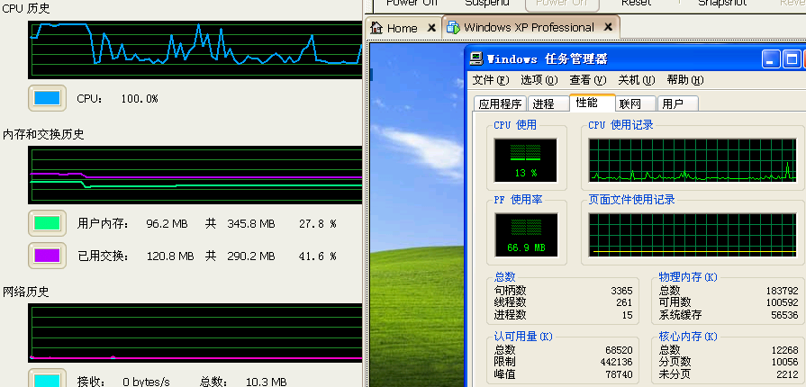Click the Task Manager title bar icon
The height and width of the screenshot is (387, 806).
(x=476, y=58)
